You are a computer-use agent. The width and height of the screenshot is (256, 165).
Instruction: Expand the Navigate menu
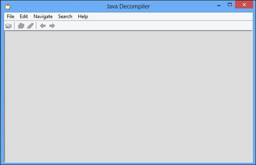pos(43,16)
